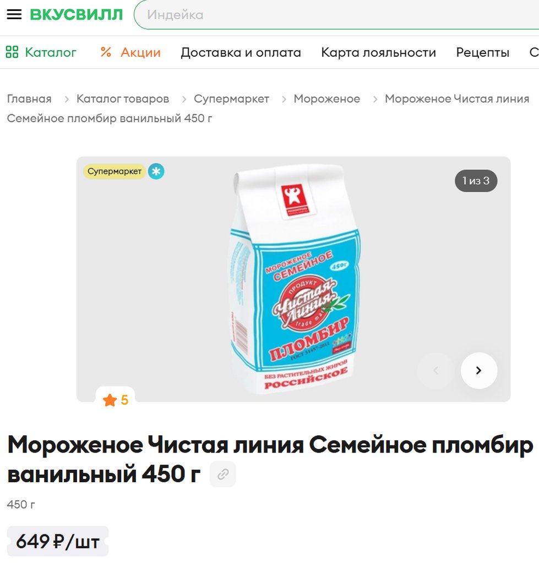Go to next product photo arrow
539x563 pixels.
478,370
